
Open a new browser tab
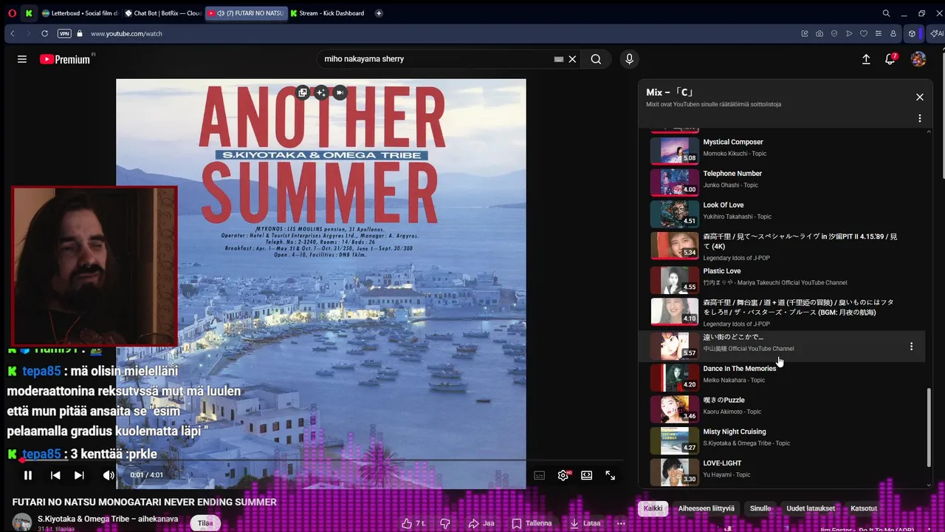(x=379, y=13)
